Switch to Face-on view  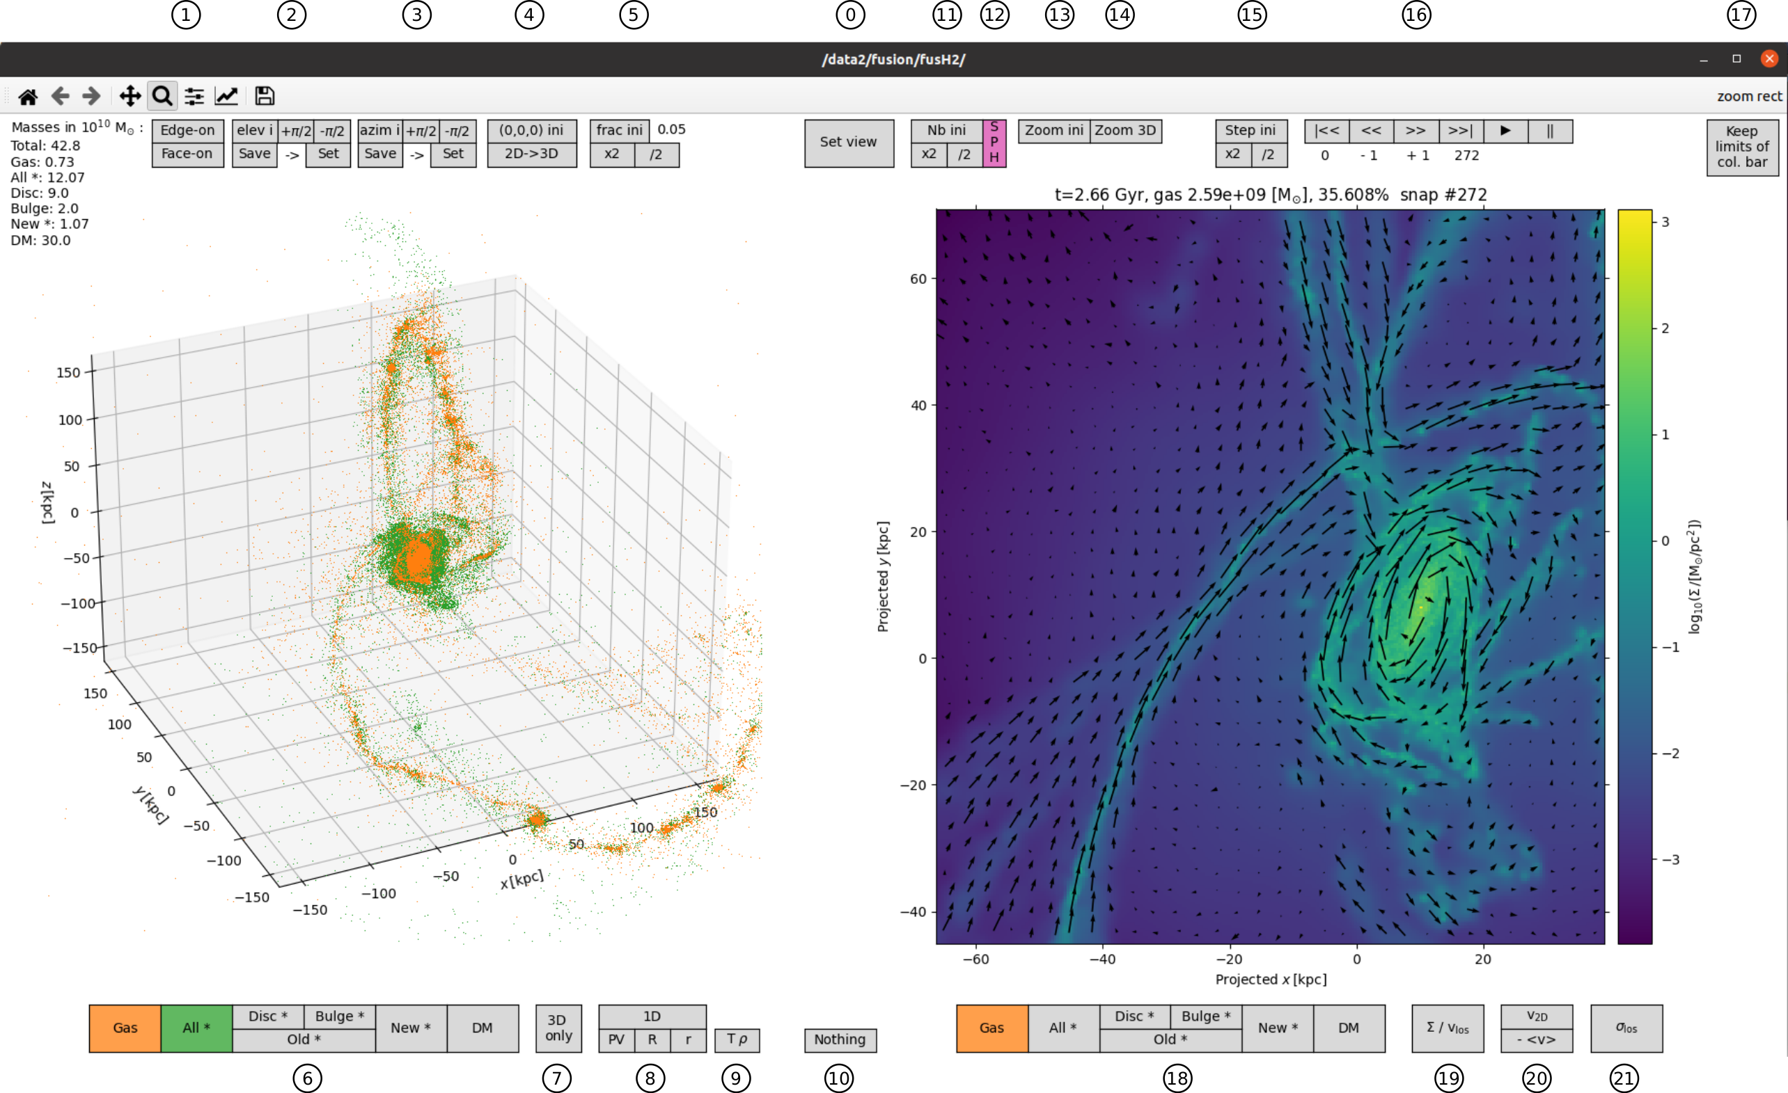(x=188, y=154)
